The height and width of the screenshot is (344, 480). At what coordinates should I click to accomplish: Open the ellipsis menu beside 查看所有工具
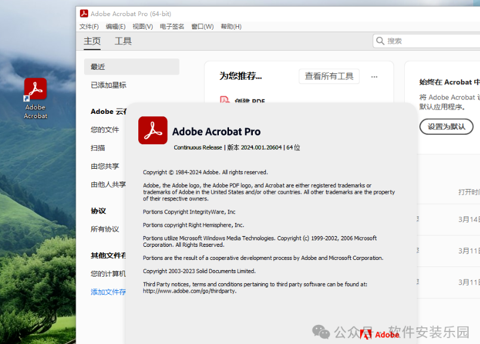pyautogui.click(x=374, y=76)
